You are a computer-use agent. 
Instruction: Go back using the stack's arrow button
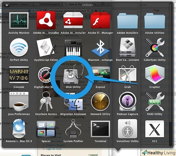[7, 5]
